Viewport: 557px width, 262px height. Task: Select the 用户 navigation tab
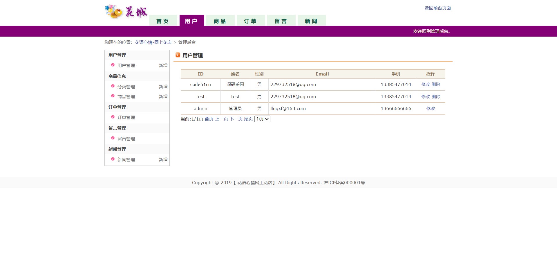pos(192,21)
